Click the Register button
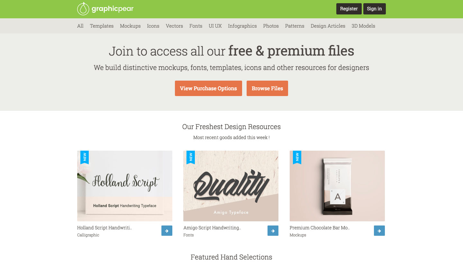Screen dimensions: 463x265 349,9
